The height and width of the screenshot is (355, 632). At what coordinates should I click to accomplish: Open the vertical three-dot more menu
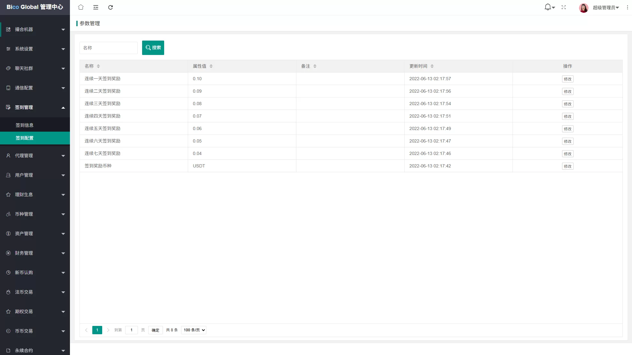(x=627, y=7)
